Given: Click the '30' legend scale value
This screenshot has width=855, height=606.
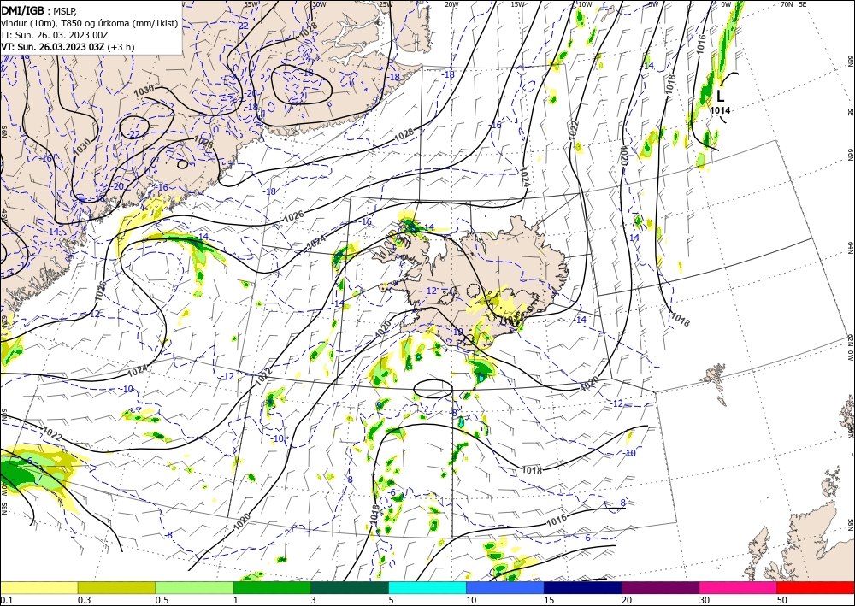Looking at the screenshot, I should click(705, 600).
